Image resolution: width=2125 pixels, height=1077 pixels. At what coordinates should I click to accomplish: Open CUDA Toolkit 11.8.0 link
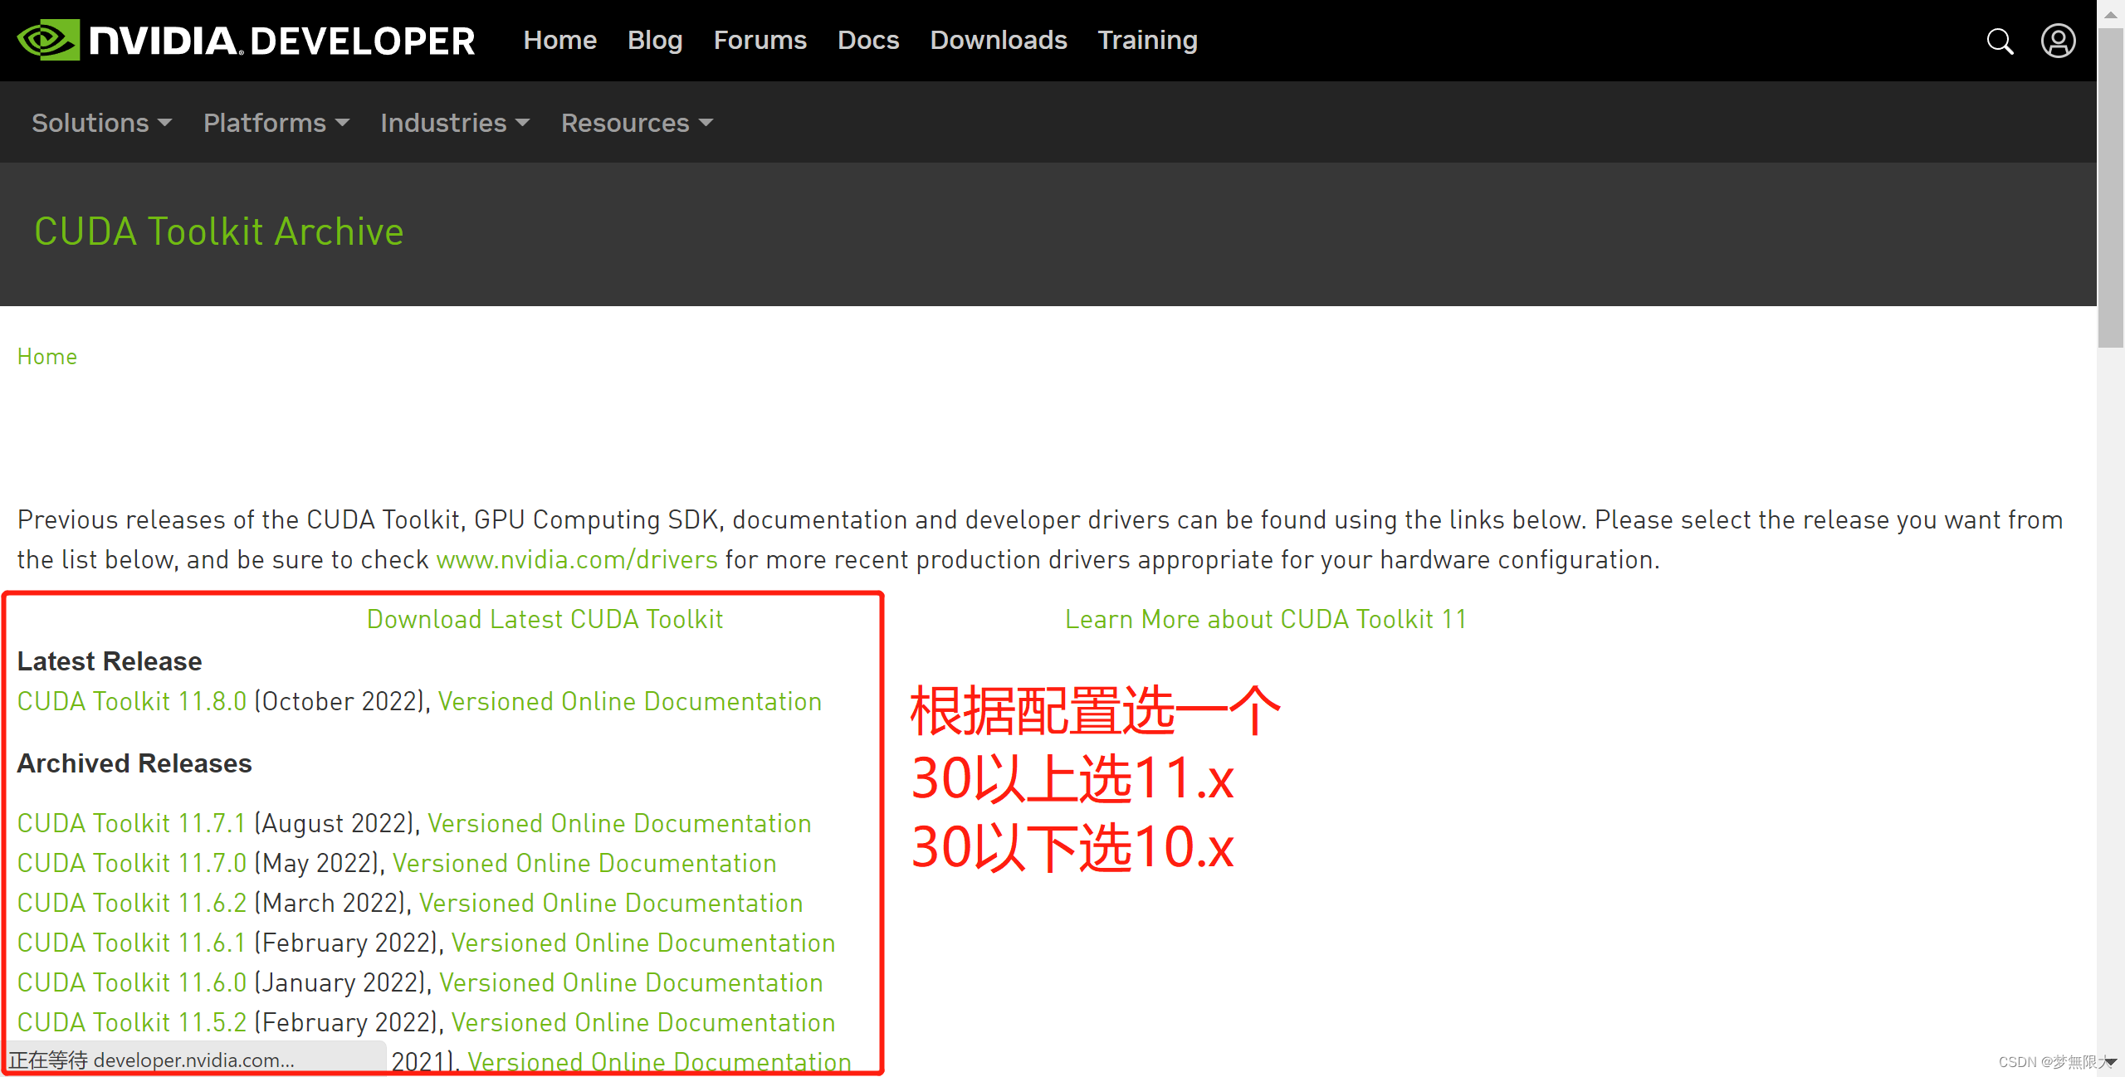[132, 702]
